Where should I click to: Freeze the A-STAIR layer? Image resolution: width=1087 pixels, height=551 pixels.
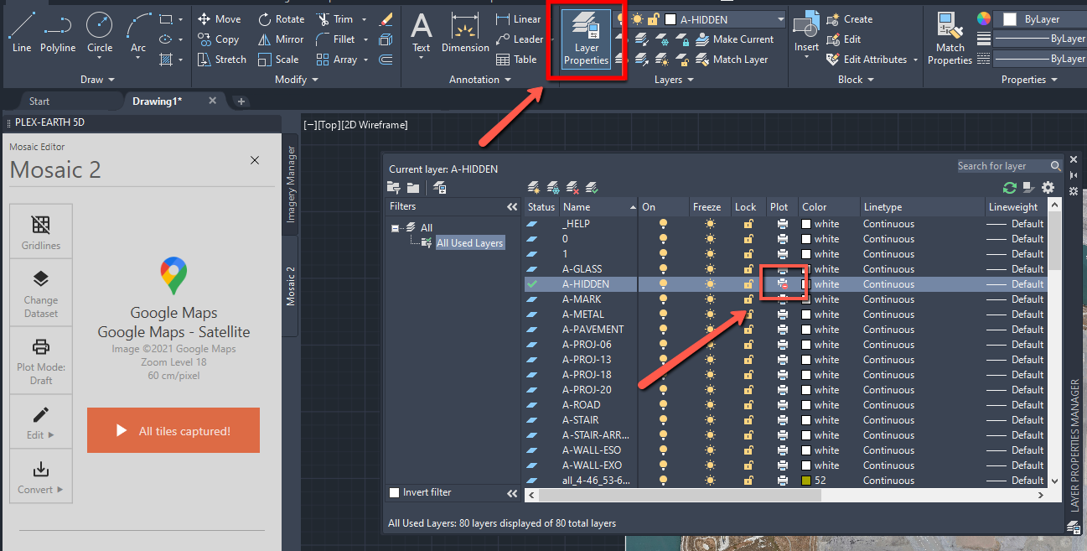pyautogui.click(x=711, y=420)
